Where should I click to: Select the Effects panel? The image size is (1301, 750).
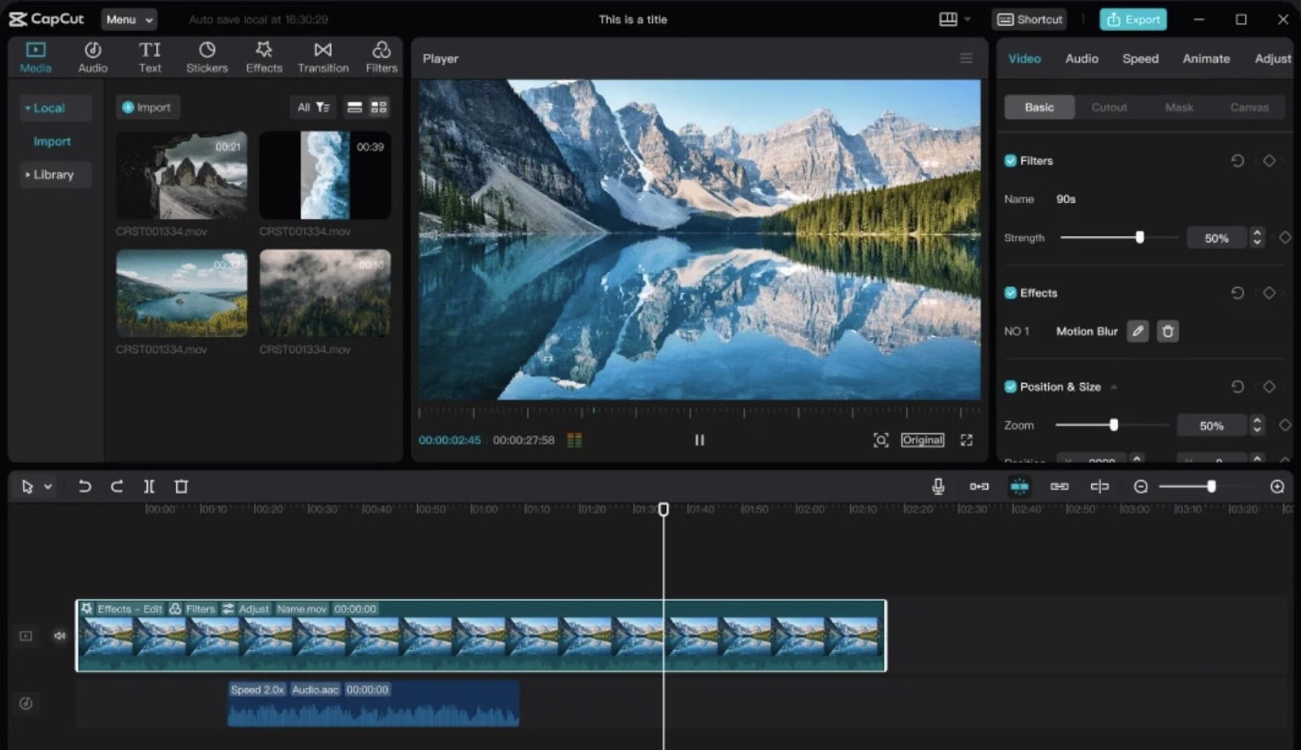(263, 56)
